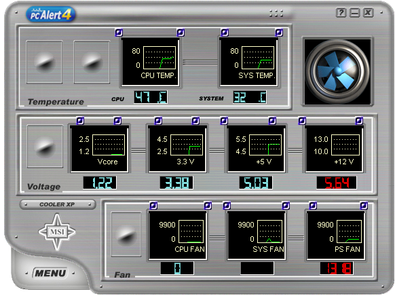Turn the second Temperature knob
This screenshot has width=395, height=296.
click(x=92, y=62)
